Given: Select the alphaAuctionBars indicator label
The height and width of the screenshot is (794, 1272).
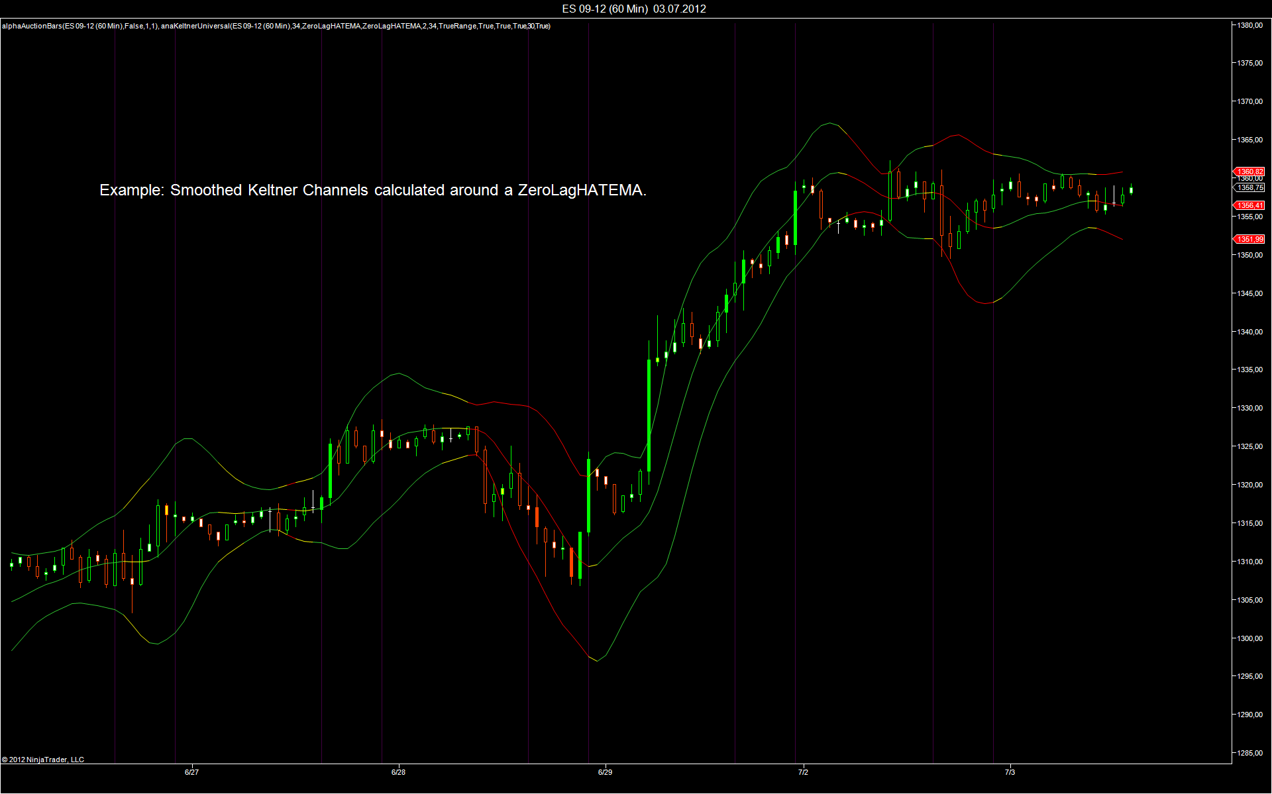Looking at the screenshot, I should [x=80, y=26].
